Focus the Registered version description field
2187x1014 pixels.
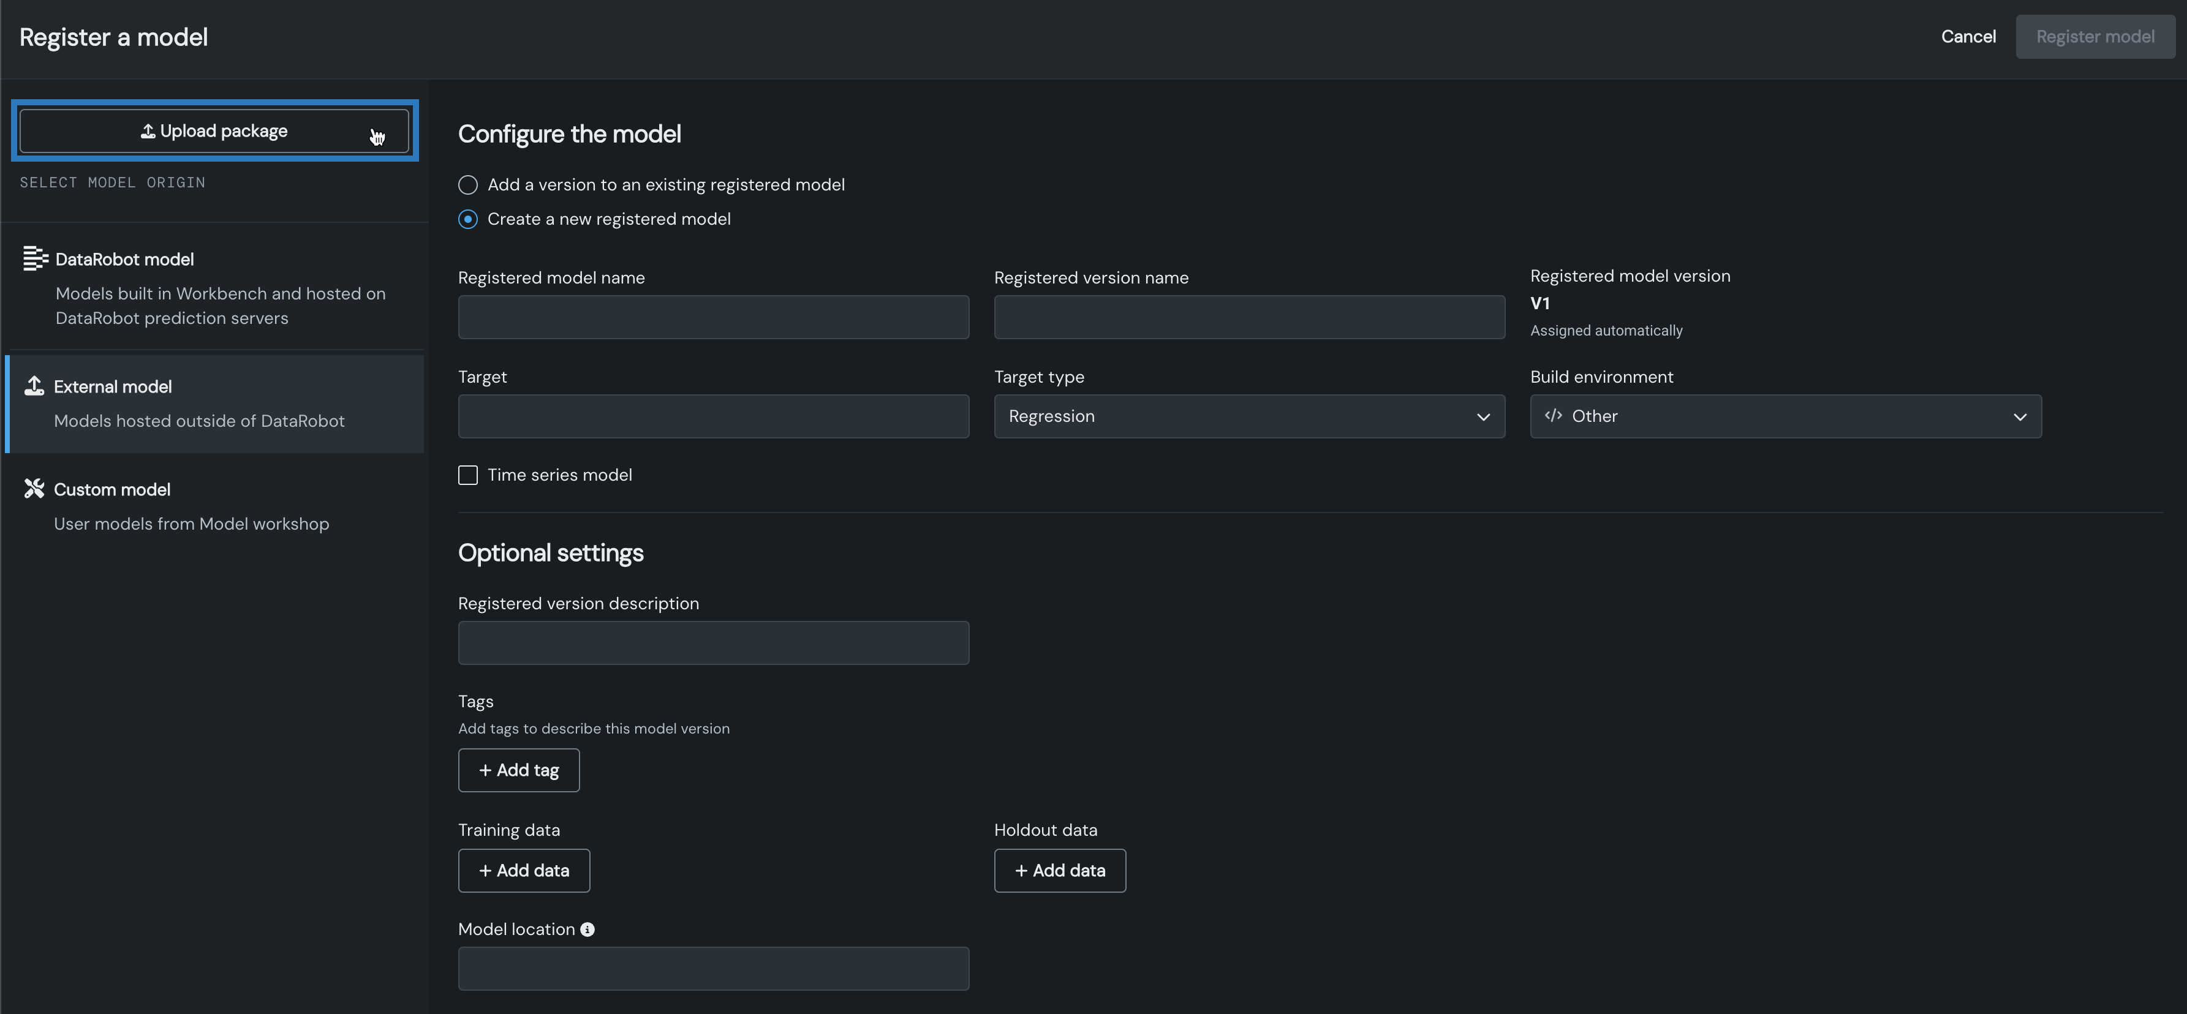coord(713,643)
